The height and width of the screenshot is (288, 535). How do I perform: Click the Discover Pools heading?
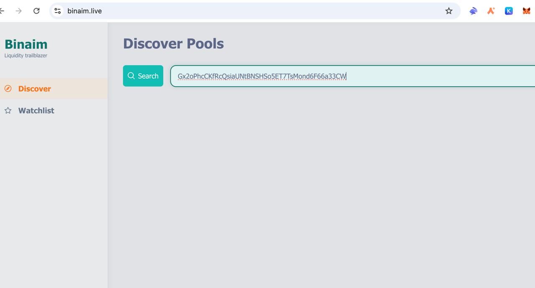point(173,43)
